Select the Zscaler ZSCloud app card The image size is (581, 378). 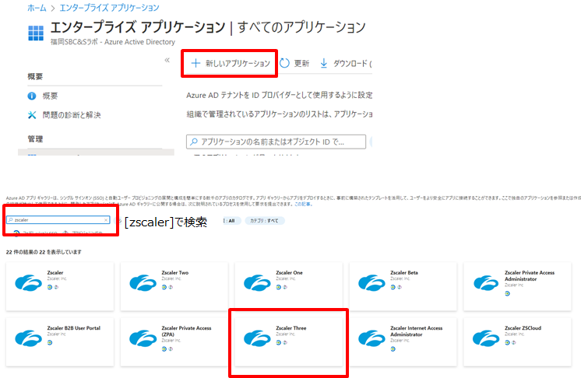(x=518, y=342)
